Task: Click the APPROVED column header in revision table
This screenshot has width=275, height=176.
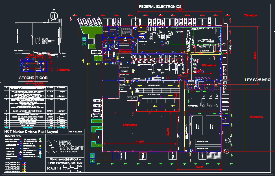Action: pos(61,128)
